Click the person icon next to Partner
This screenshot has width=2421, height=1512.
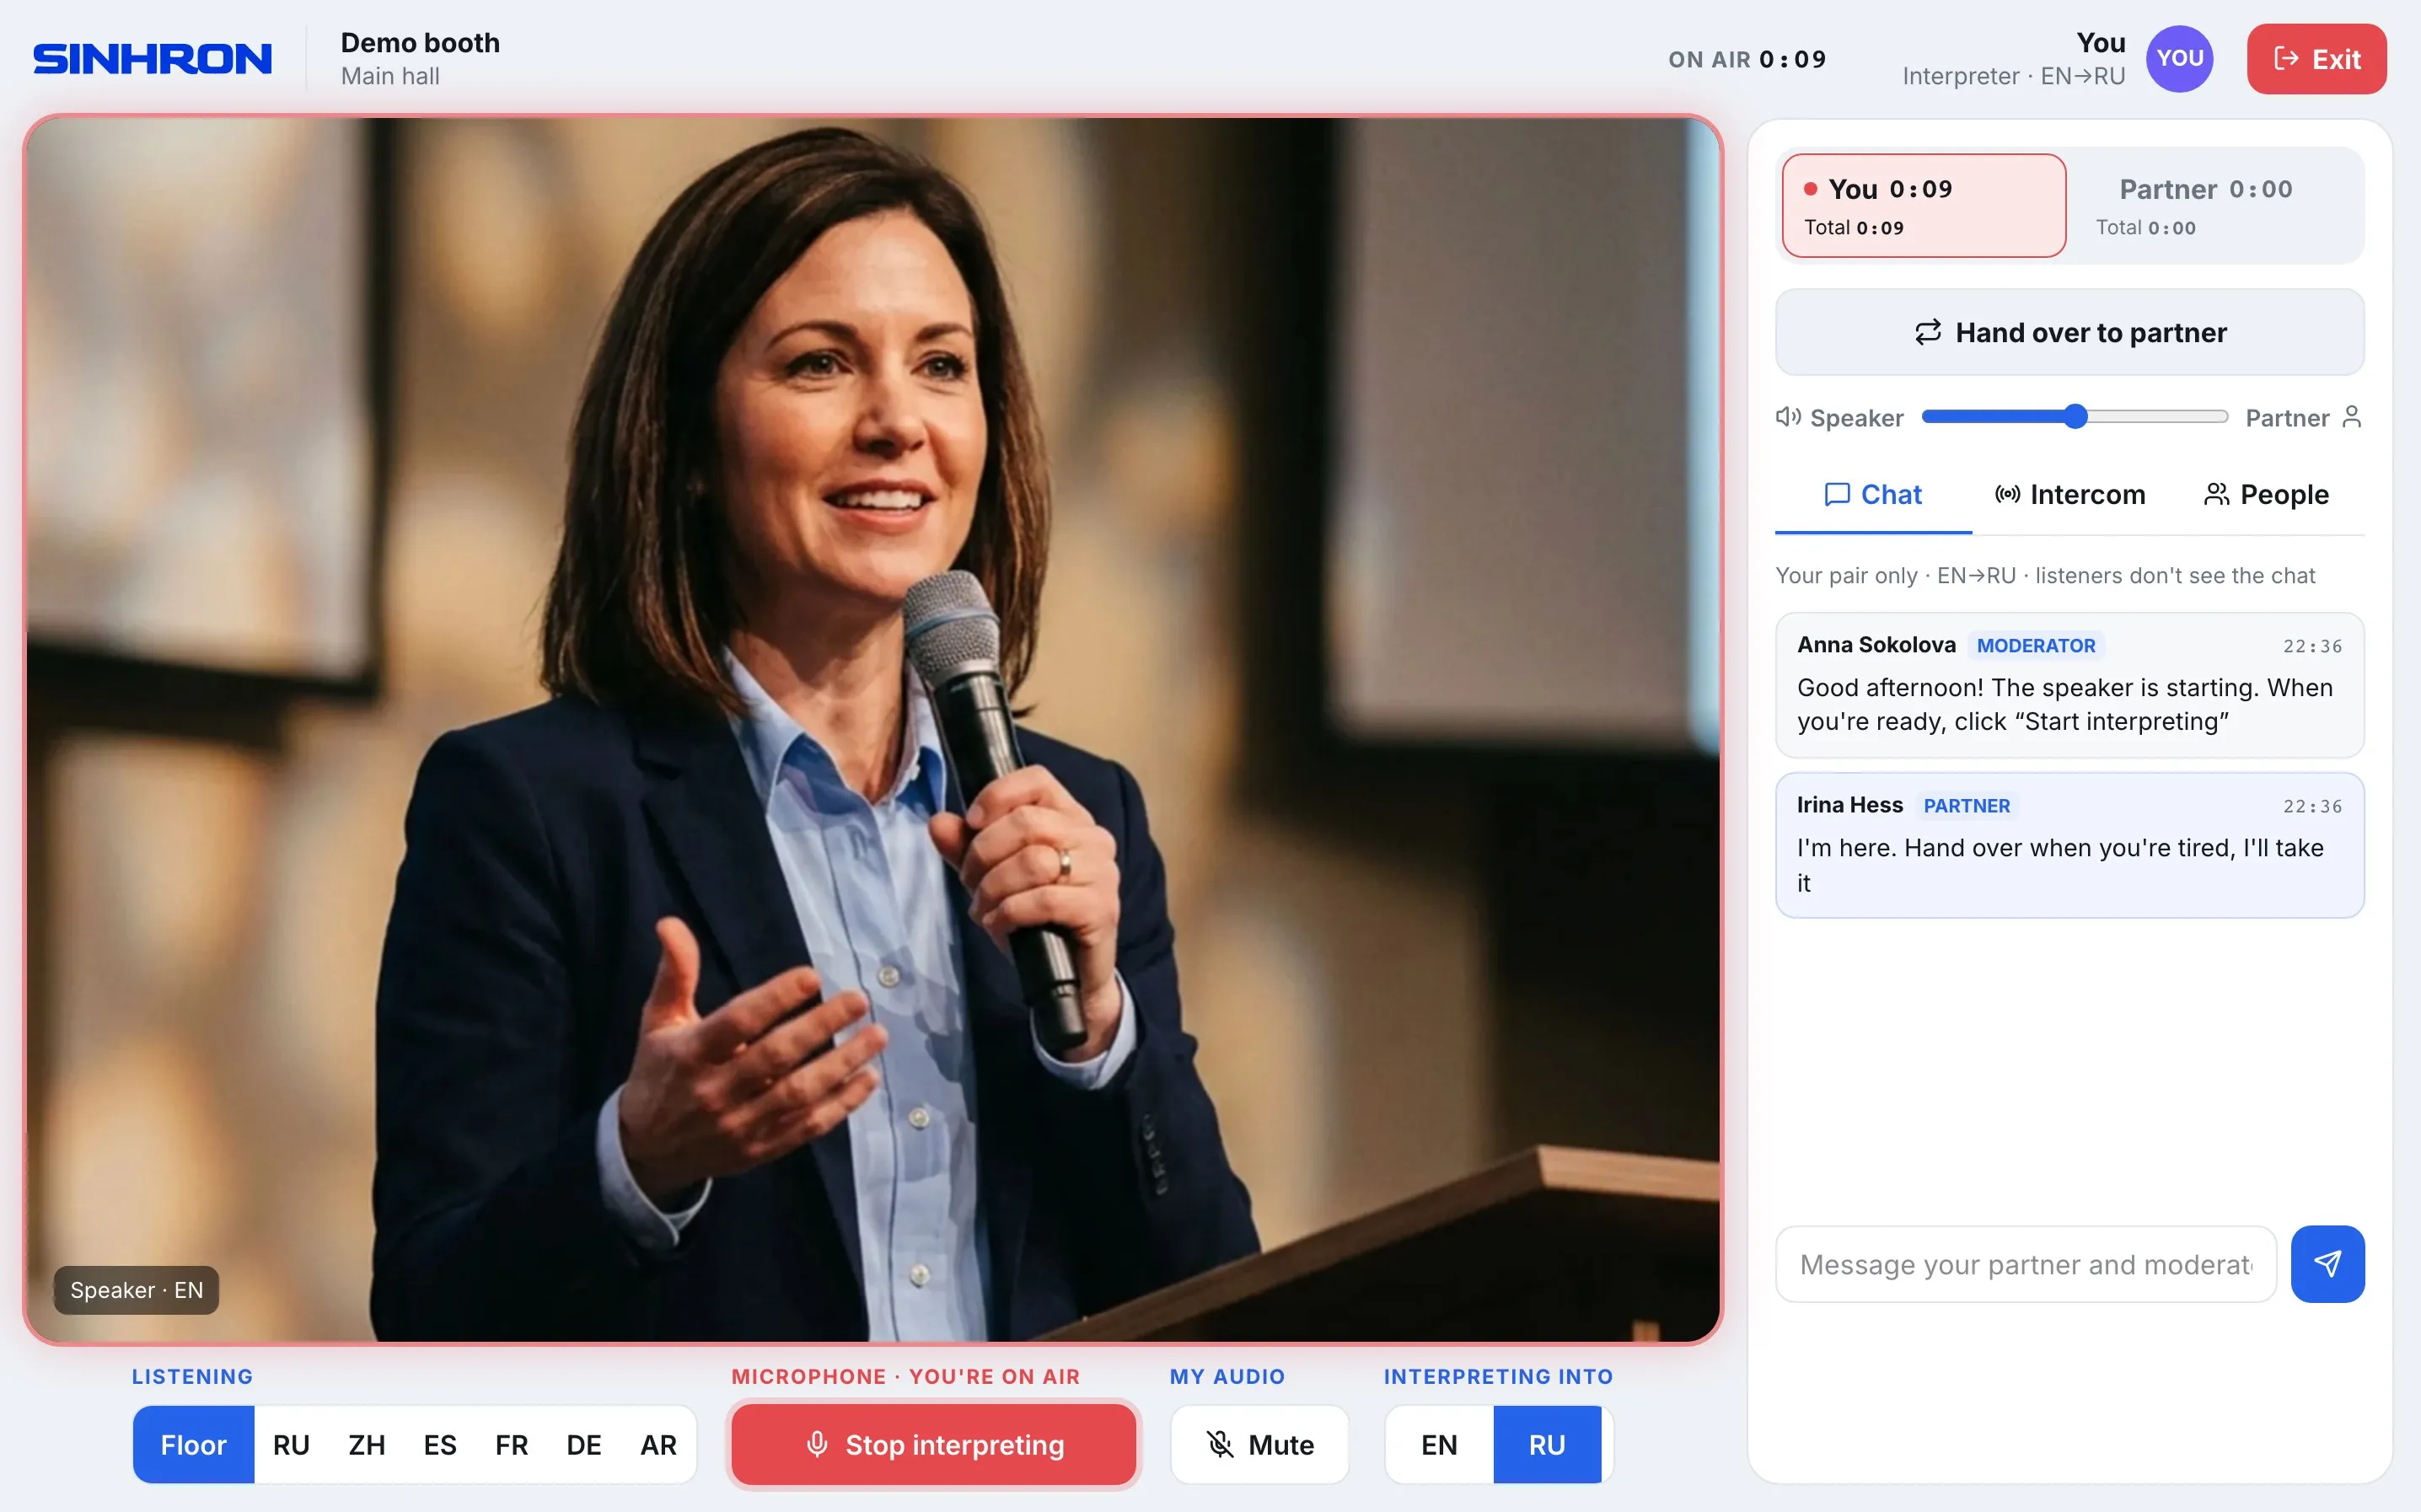[2351, 417]
